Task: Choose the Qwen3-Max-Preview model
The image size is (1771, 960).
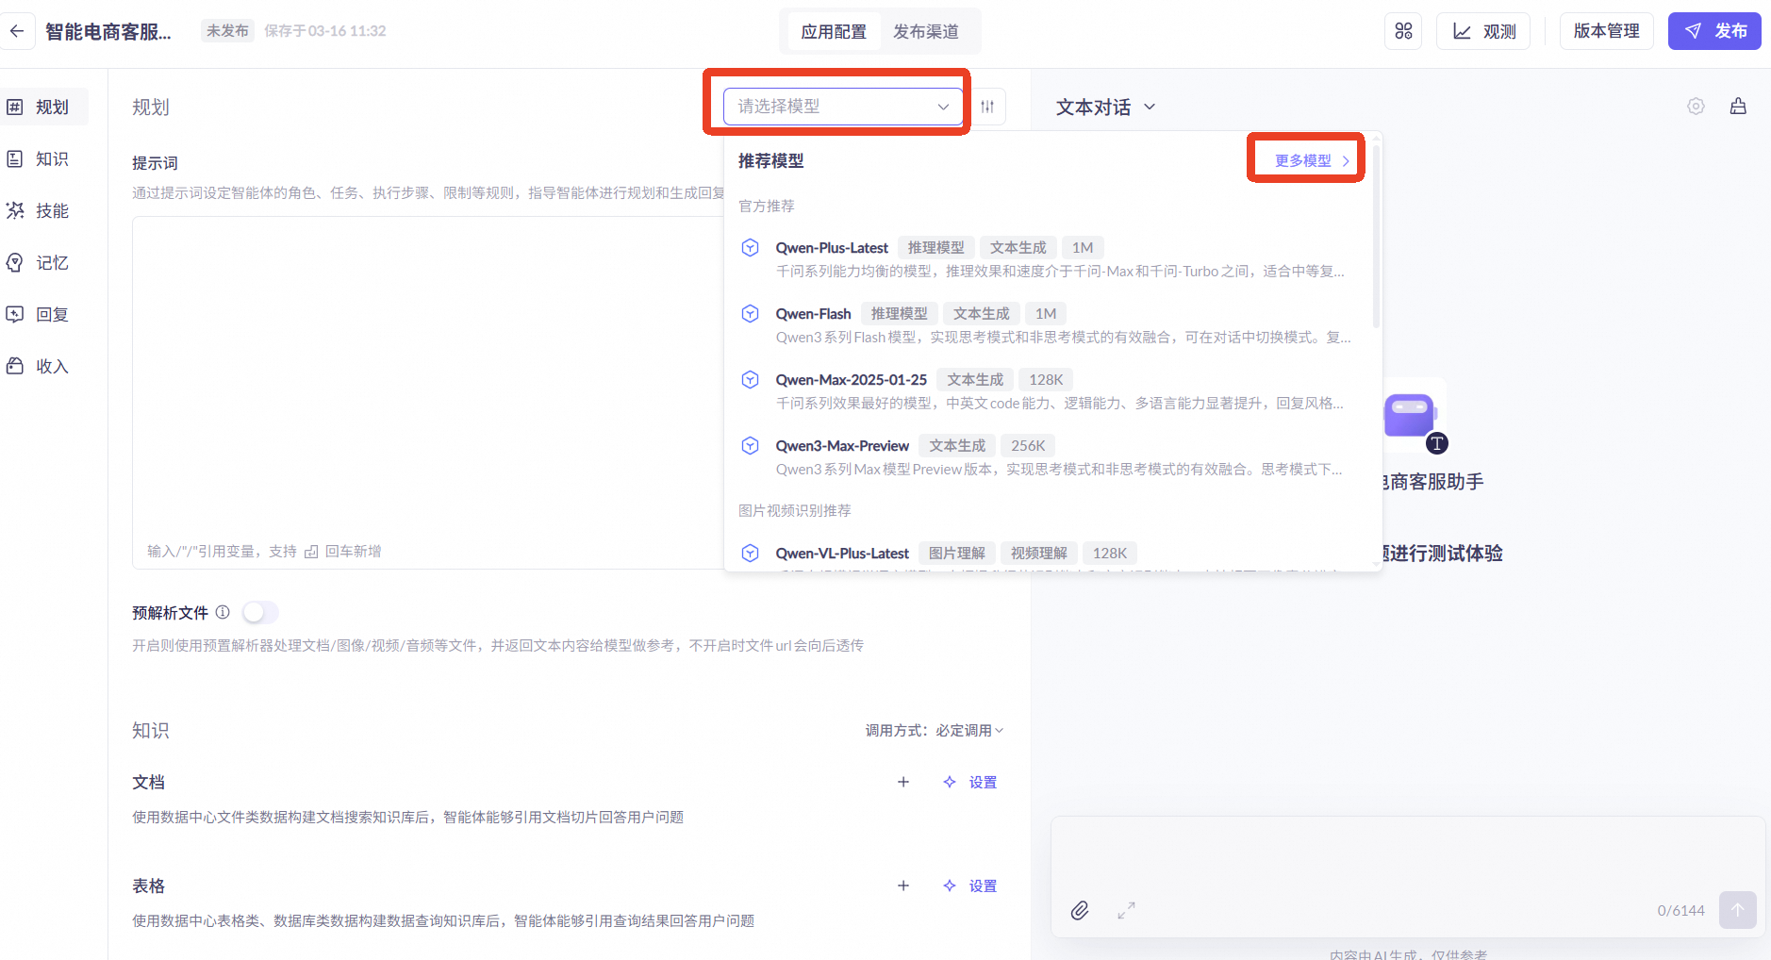Action: click(x=1047, y=456)
